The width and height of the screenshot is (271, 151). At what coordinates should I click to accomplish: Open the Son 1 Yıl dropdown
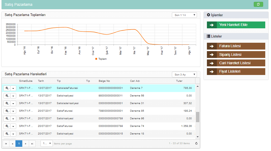pyautogui.click(x=184, y=15)
